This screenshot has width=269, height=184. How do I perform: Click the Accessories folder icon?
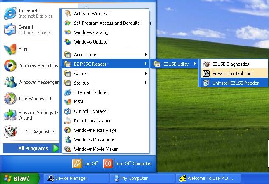[x=68, y=55]
